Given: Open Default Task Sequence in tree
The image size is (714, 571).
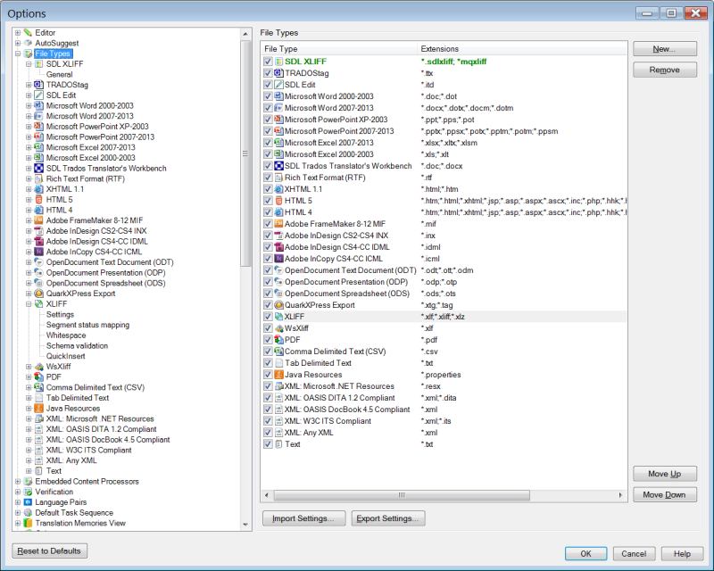Looking at the screenshot, I should (x=74, y=513).
